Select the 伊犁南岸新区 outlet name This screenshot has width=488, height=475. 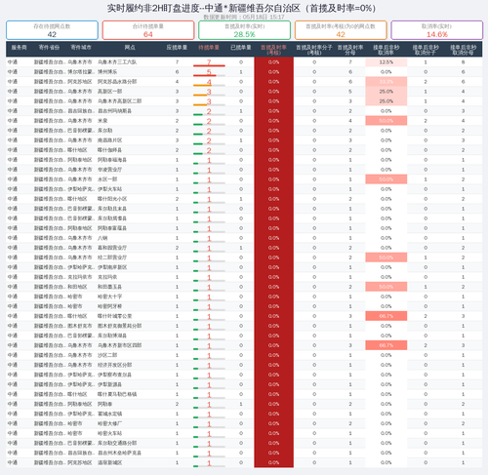[x=112, y=267]
